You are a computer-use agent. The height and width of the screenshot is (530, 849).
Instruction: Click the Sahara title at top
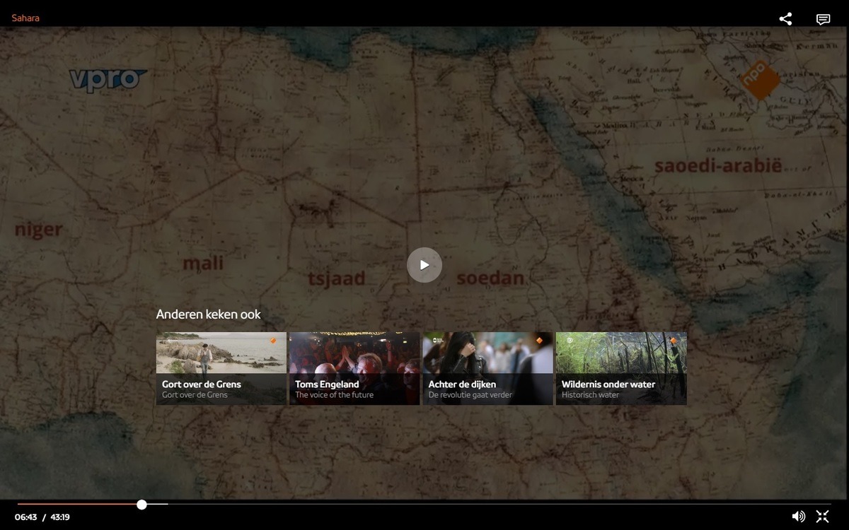click(x=25, y=18)
